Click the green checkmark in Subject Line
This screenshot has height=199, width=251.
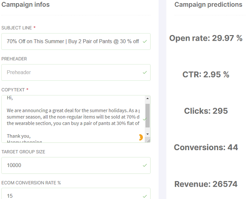pos(145,42)
